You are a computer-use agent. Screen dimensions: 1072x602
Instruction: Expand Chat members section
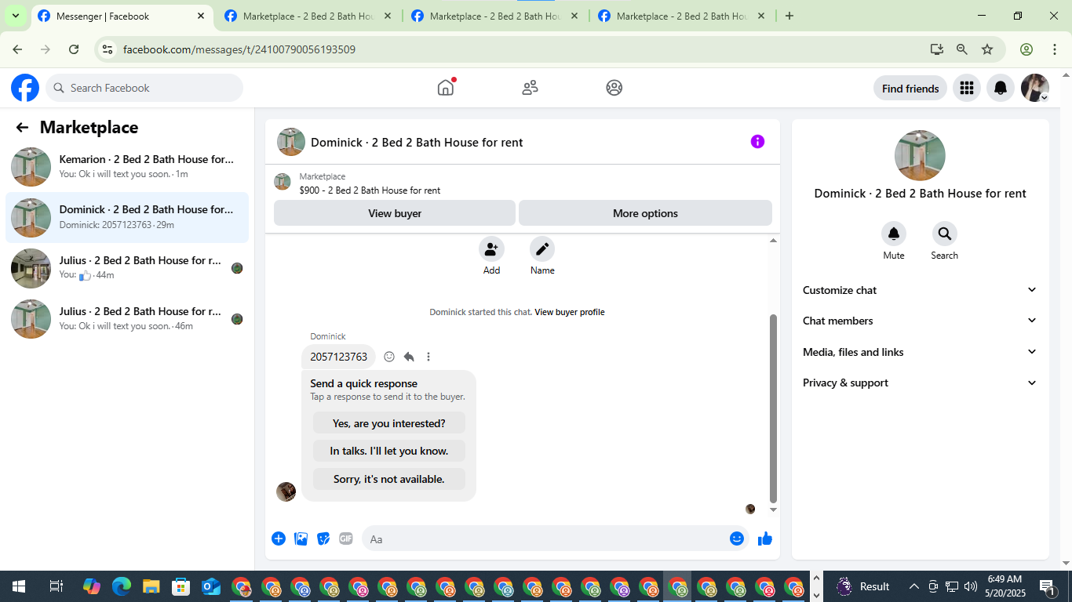(920, 321)
